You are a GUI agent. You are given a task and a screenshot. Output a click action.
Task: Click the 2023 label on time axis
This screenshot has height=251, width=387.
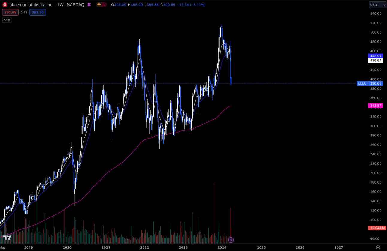coord(183,247)
